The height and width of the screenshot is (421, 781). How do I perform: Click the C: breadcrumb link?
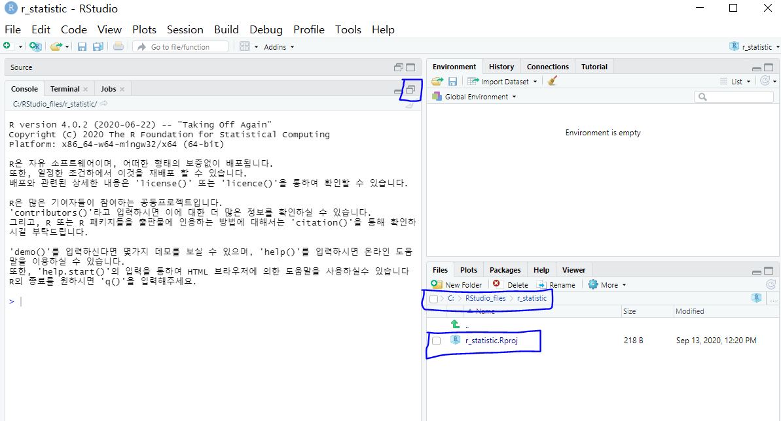pyautogui.click(x=451, y=298)
